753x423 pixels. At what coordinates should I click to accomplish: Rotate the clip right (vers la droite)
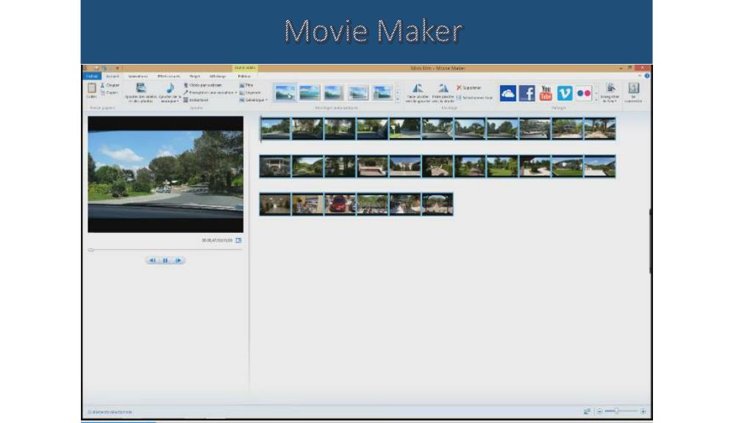[443, 93]
